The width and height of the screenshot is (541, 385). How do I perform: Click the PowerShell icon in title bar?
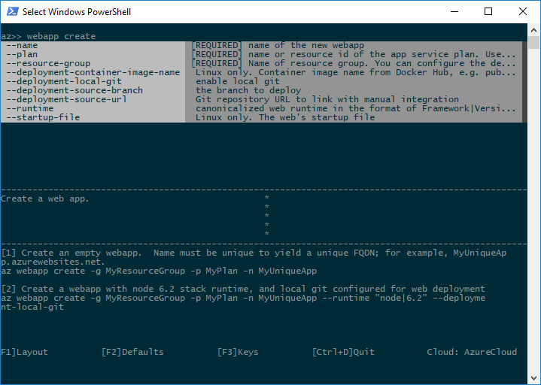(x=11, y=11)
